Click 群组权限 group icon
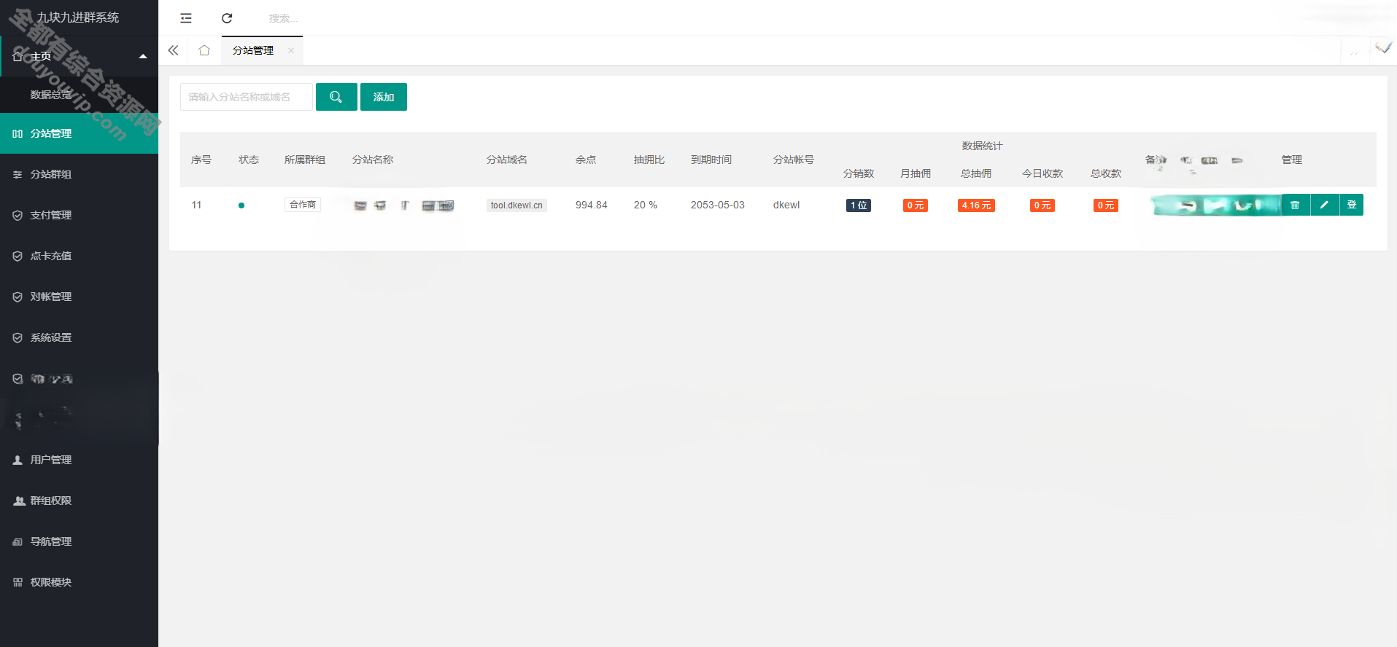Screen dimensions: 1397x647 coord(20,501)
